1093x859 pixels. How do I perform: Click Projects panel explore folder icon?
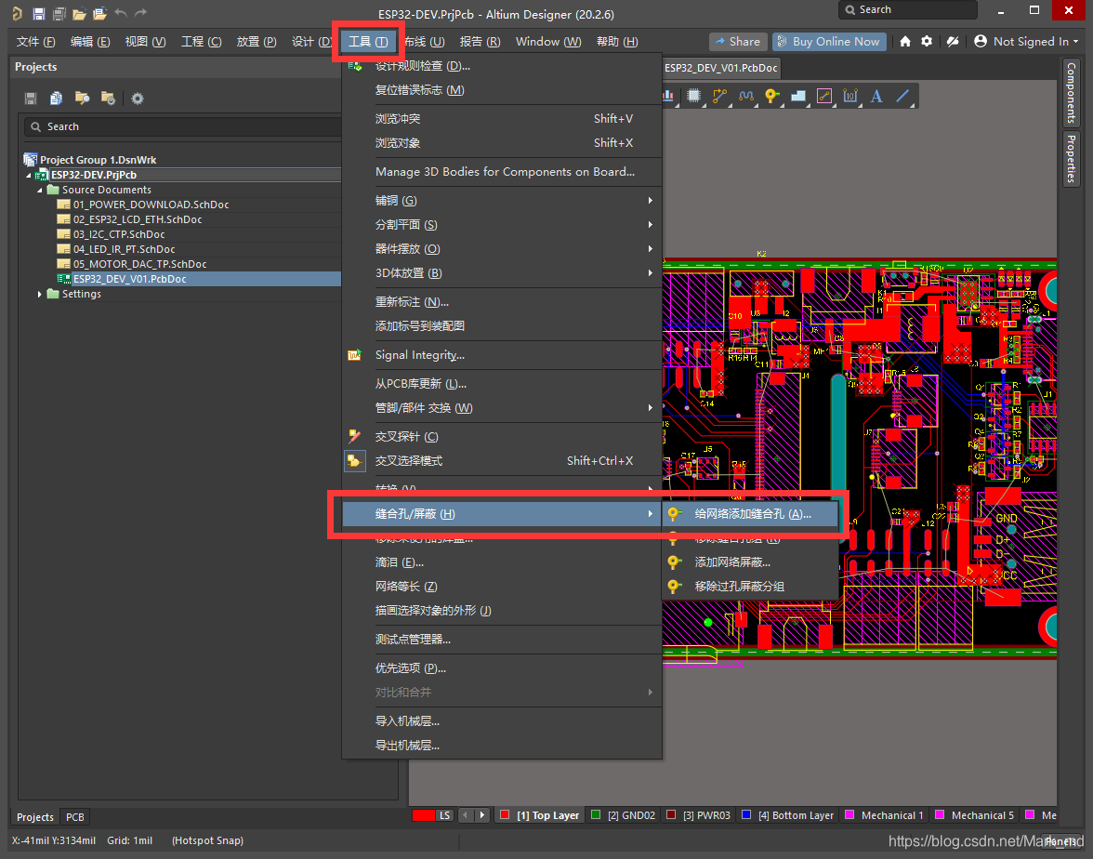point(82,99)
